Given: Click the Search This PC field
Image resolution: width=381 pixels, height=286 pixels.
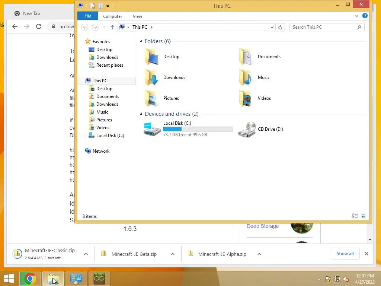Looking at the screenshot, I should pyautogui.click(x=327, y=27).
